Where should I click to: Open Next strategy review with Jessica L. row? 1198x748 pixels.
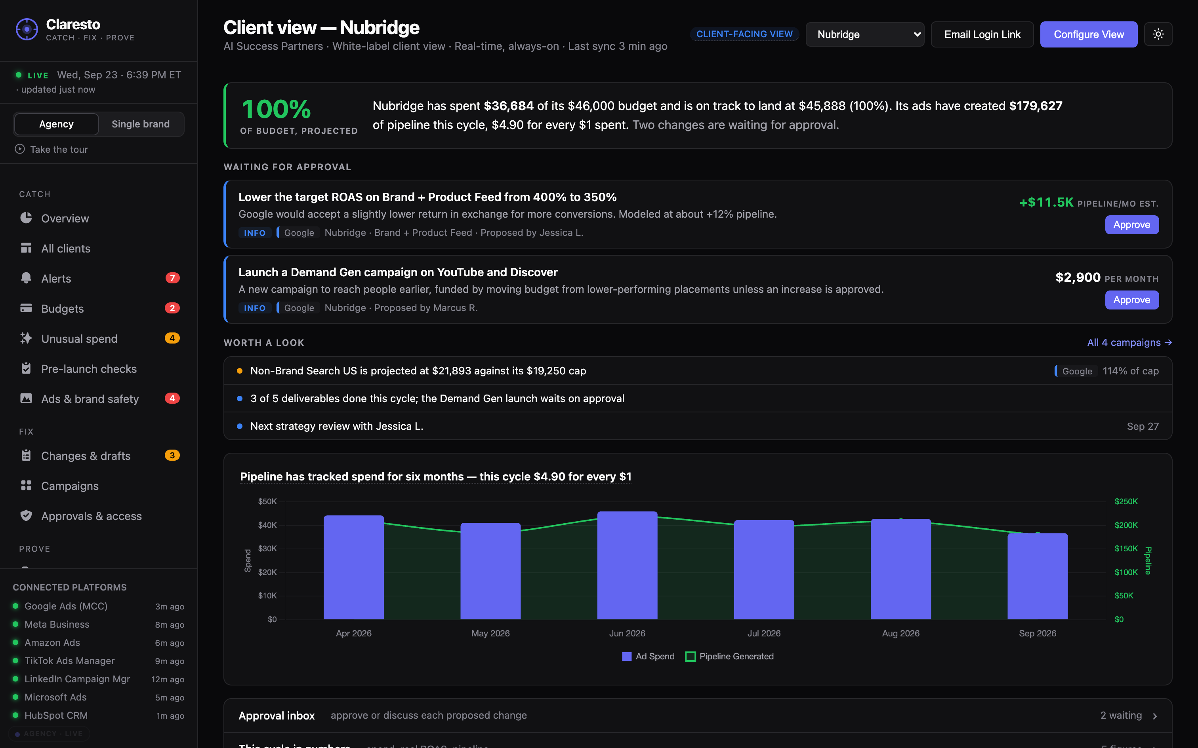698,426
